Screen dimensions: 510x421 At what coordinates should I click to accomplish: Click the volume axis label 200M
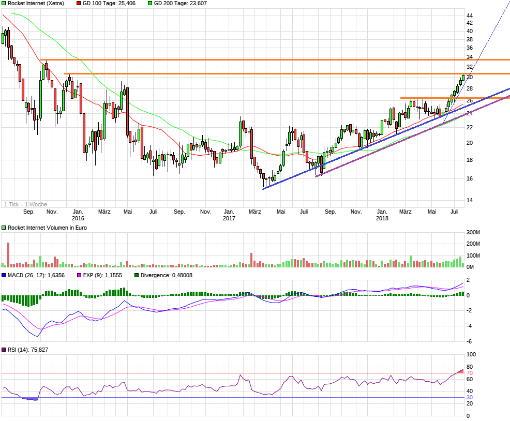(473, 244)
